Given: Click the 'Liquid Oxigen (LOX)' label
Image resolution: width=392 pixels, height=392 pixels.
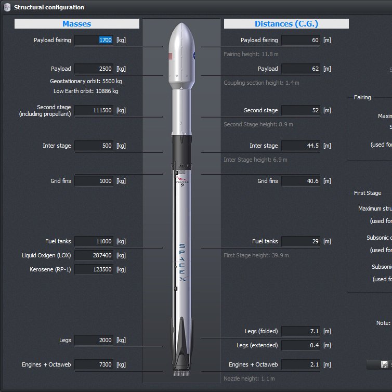Looking at the screenshot, I should pyautogui.click(x=46, y=255).
